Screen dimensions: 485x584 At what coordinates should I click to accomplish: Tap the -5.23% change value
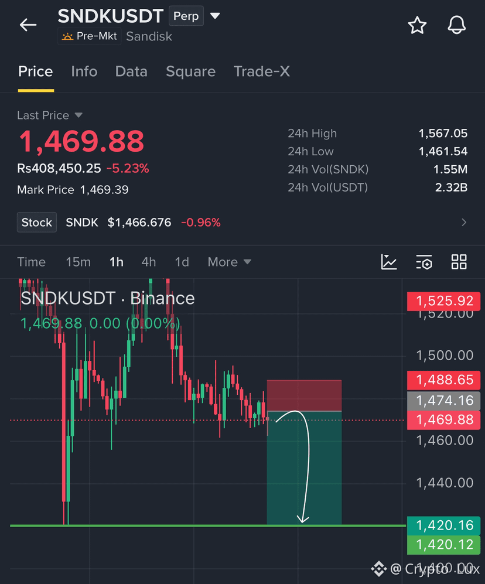pos(128,168)
